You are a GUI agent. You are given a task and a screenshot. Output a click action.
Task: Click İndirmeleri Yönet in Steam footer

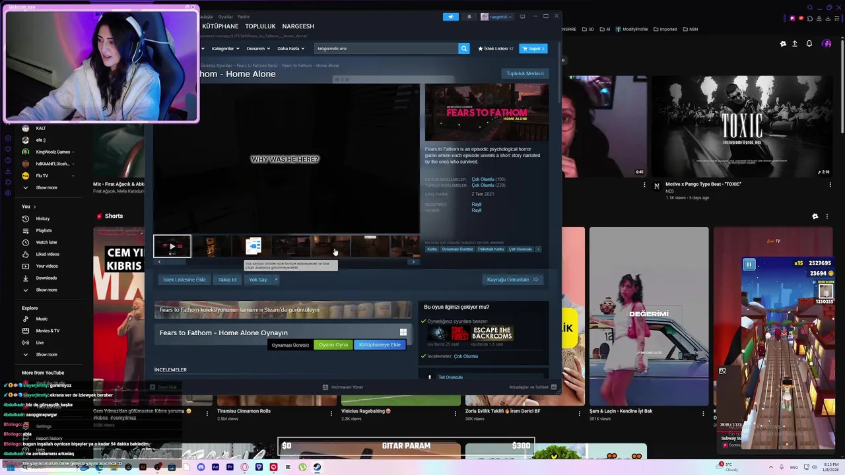point(343,387)
